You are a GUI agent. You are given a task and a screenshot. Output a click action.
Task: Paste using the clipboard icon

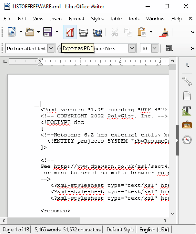pyautogui.click(x=142, y=32)
